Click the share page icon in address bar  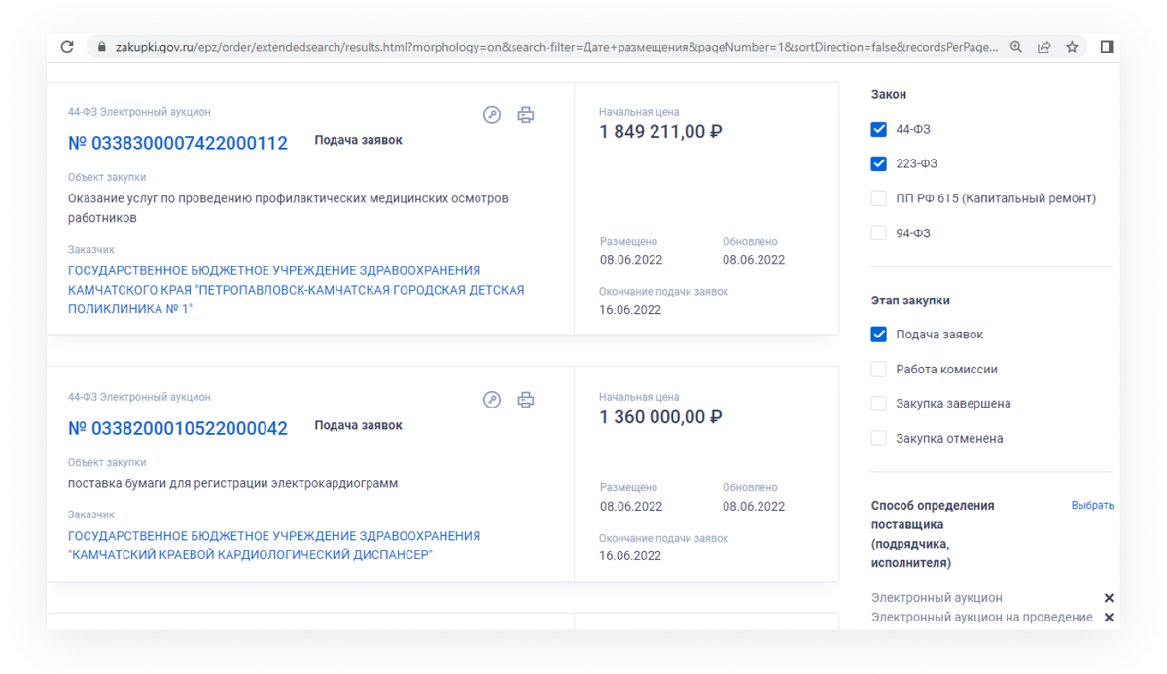[x=1044, y=47]
